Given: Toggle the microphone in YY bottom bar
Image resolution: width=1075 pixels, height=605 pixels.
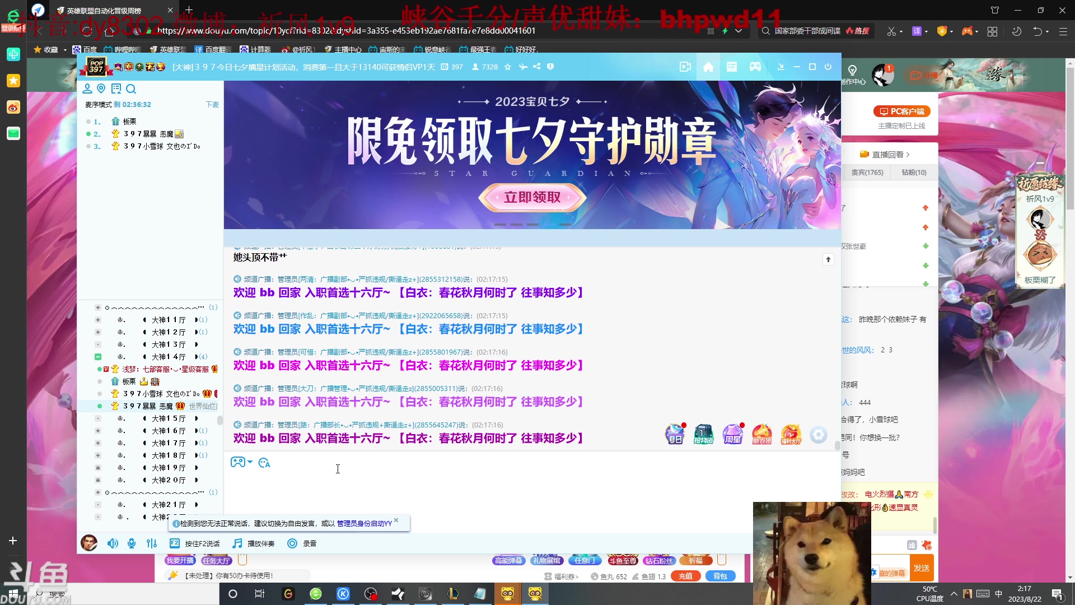Looking at the screenshot, I should 132,543.
